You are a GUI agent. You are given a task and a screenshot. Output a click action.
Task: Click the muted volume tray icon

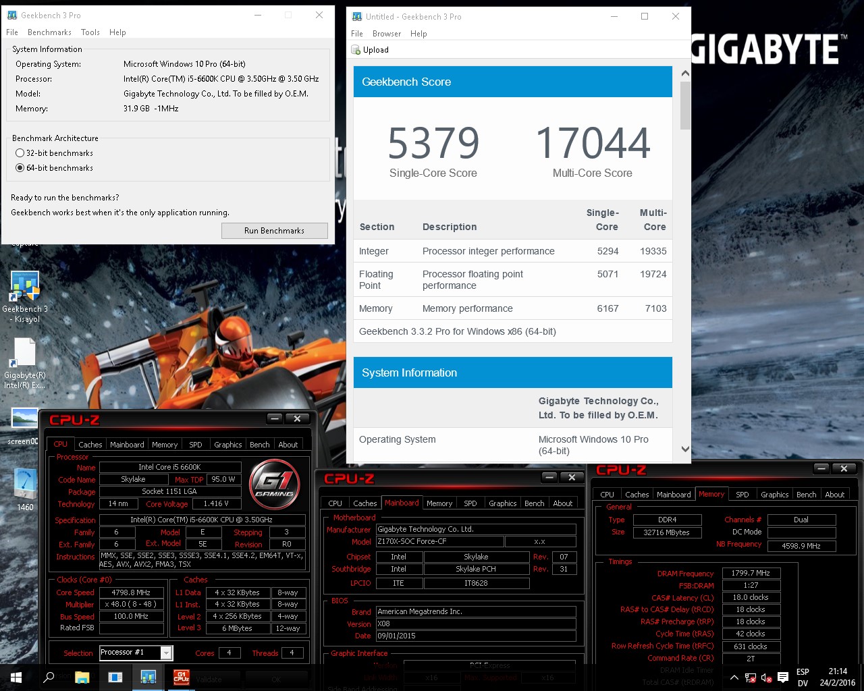click(766, 678)
